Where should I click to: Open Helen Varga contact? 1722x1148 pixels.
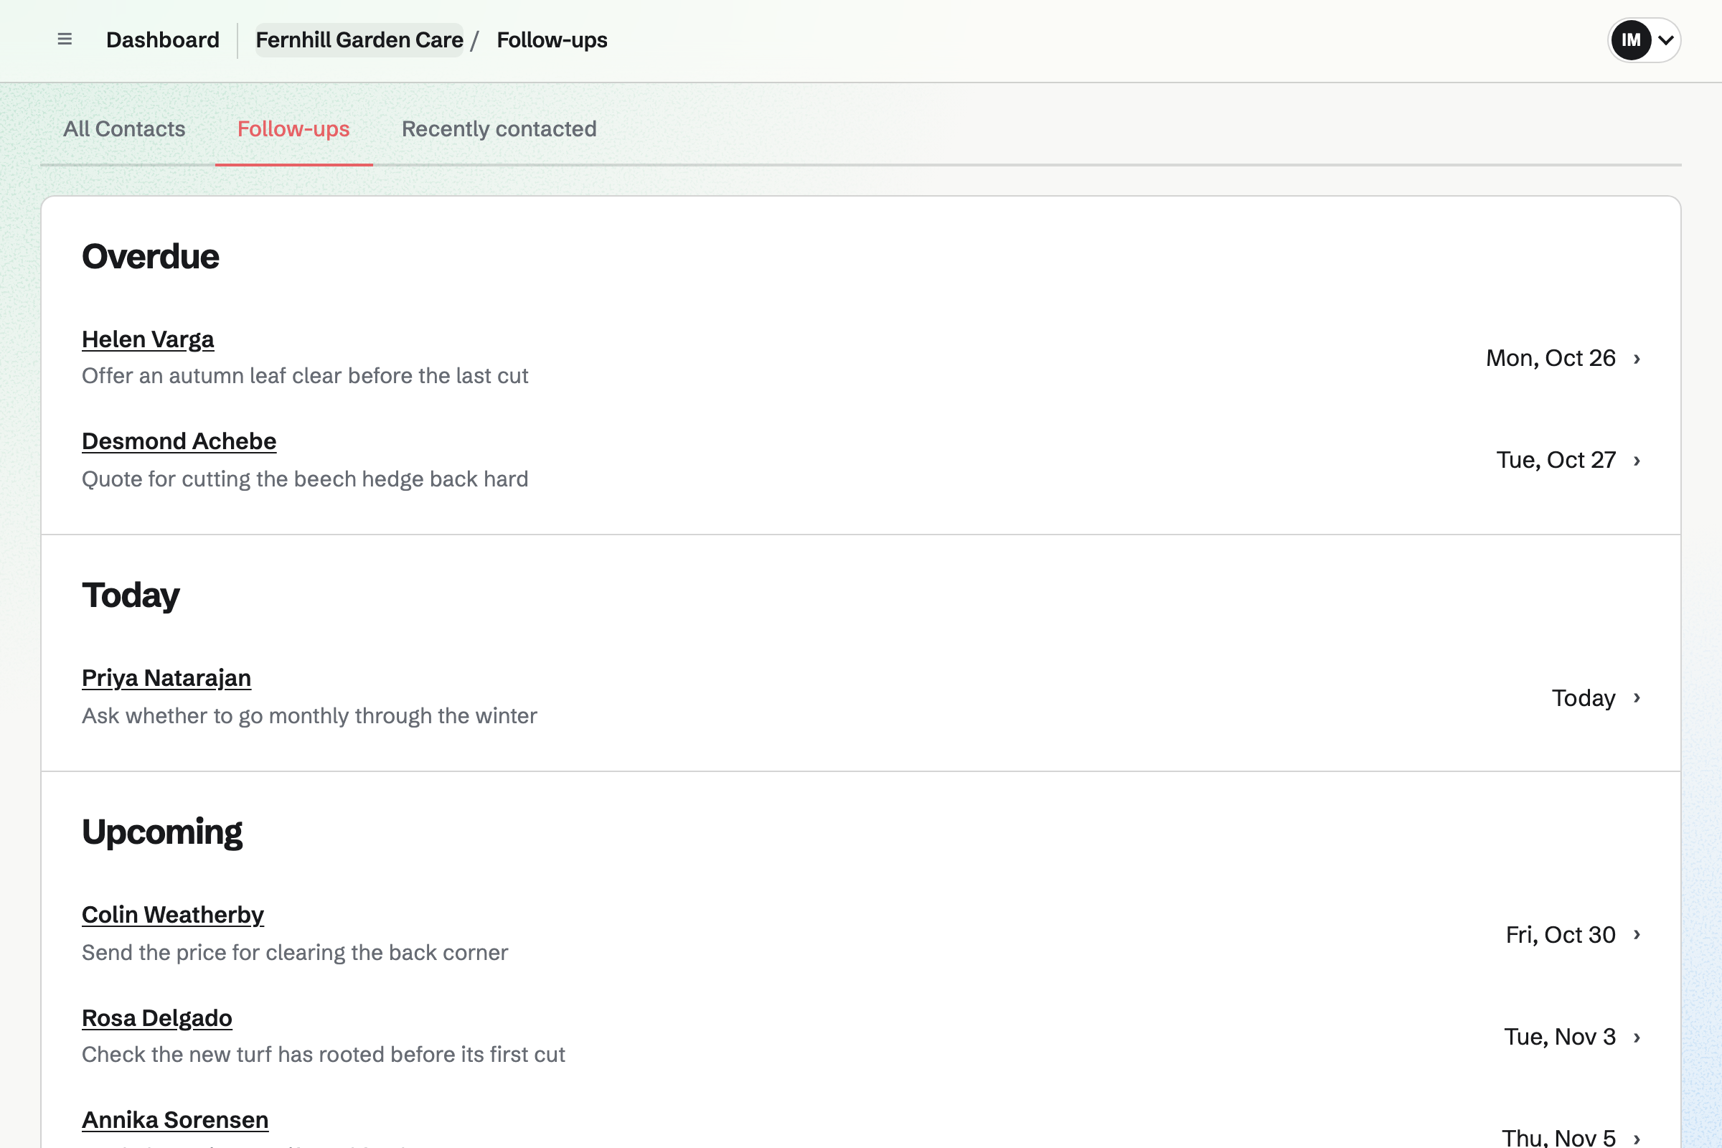(x=148, y=339)
